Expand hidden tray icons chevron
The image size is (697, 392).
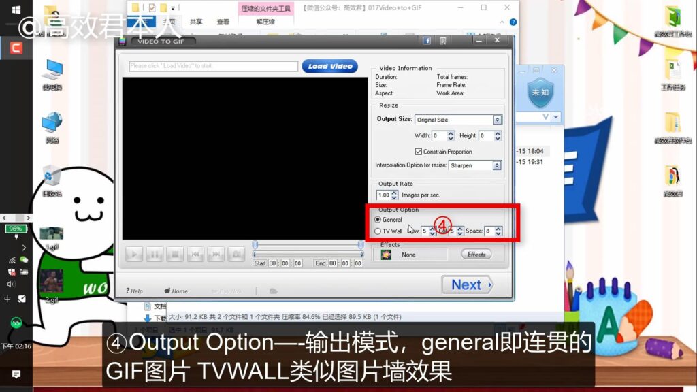(24, 247)
